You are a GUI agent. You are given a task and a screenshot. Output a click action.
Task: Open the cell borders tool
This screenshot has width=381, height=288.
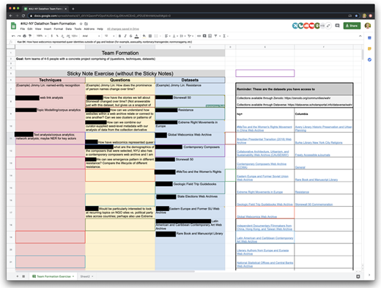tap(150, 36)
